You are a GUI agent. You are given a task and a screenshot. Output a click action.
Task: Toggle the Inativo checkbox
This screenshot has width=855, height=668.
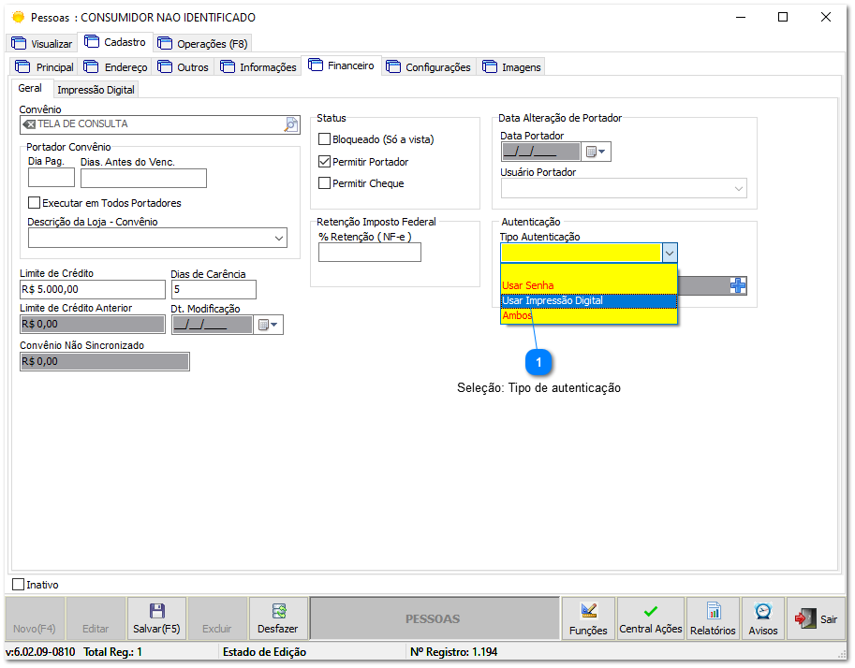pos(18,585)
